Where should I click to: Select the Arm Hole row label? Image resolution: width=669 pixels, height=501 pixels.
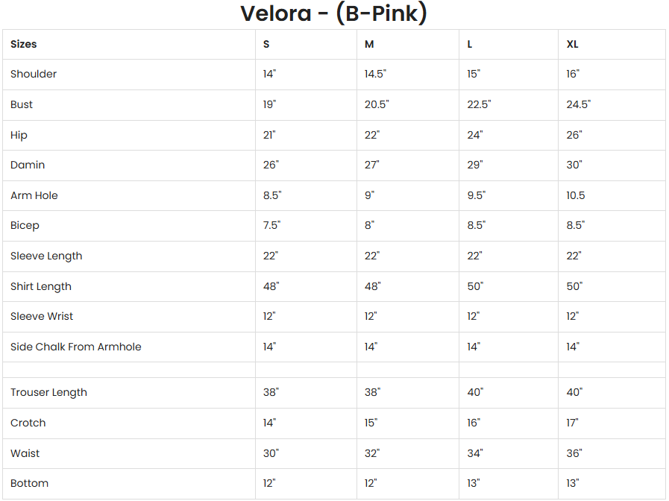pos(34,195)
